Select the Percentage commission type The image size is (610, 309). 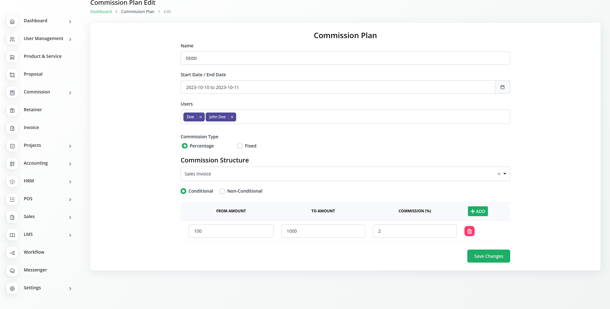point(185,146)
